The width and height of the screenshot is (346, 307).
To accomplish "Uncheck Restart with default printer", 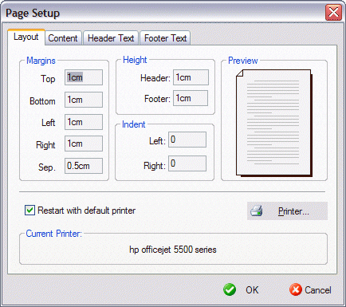I will [29, 211].
